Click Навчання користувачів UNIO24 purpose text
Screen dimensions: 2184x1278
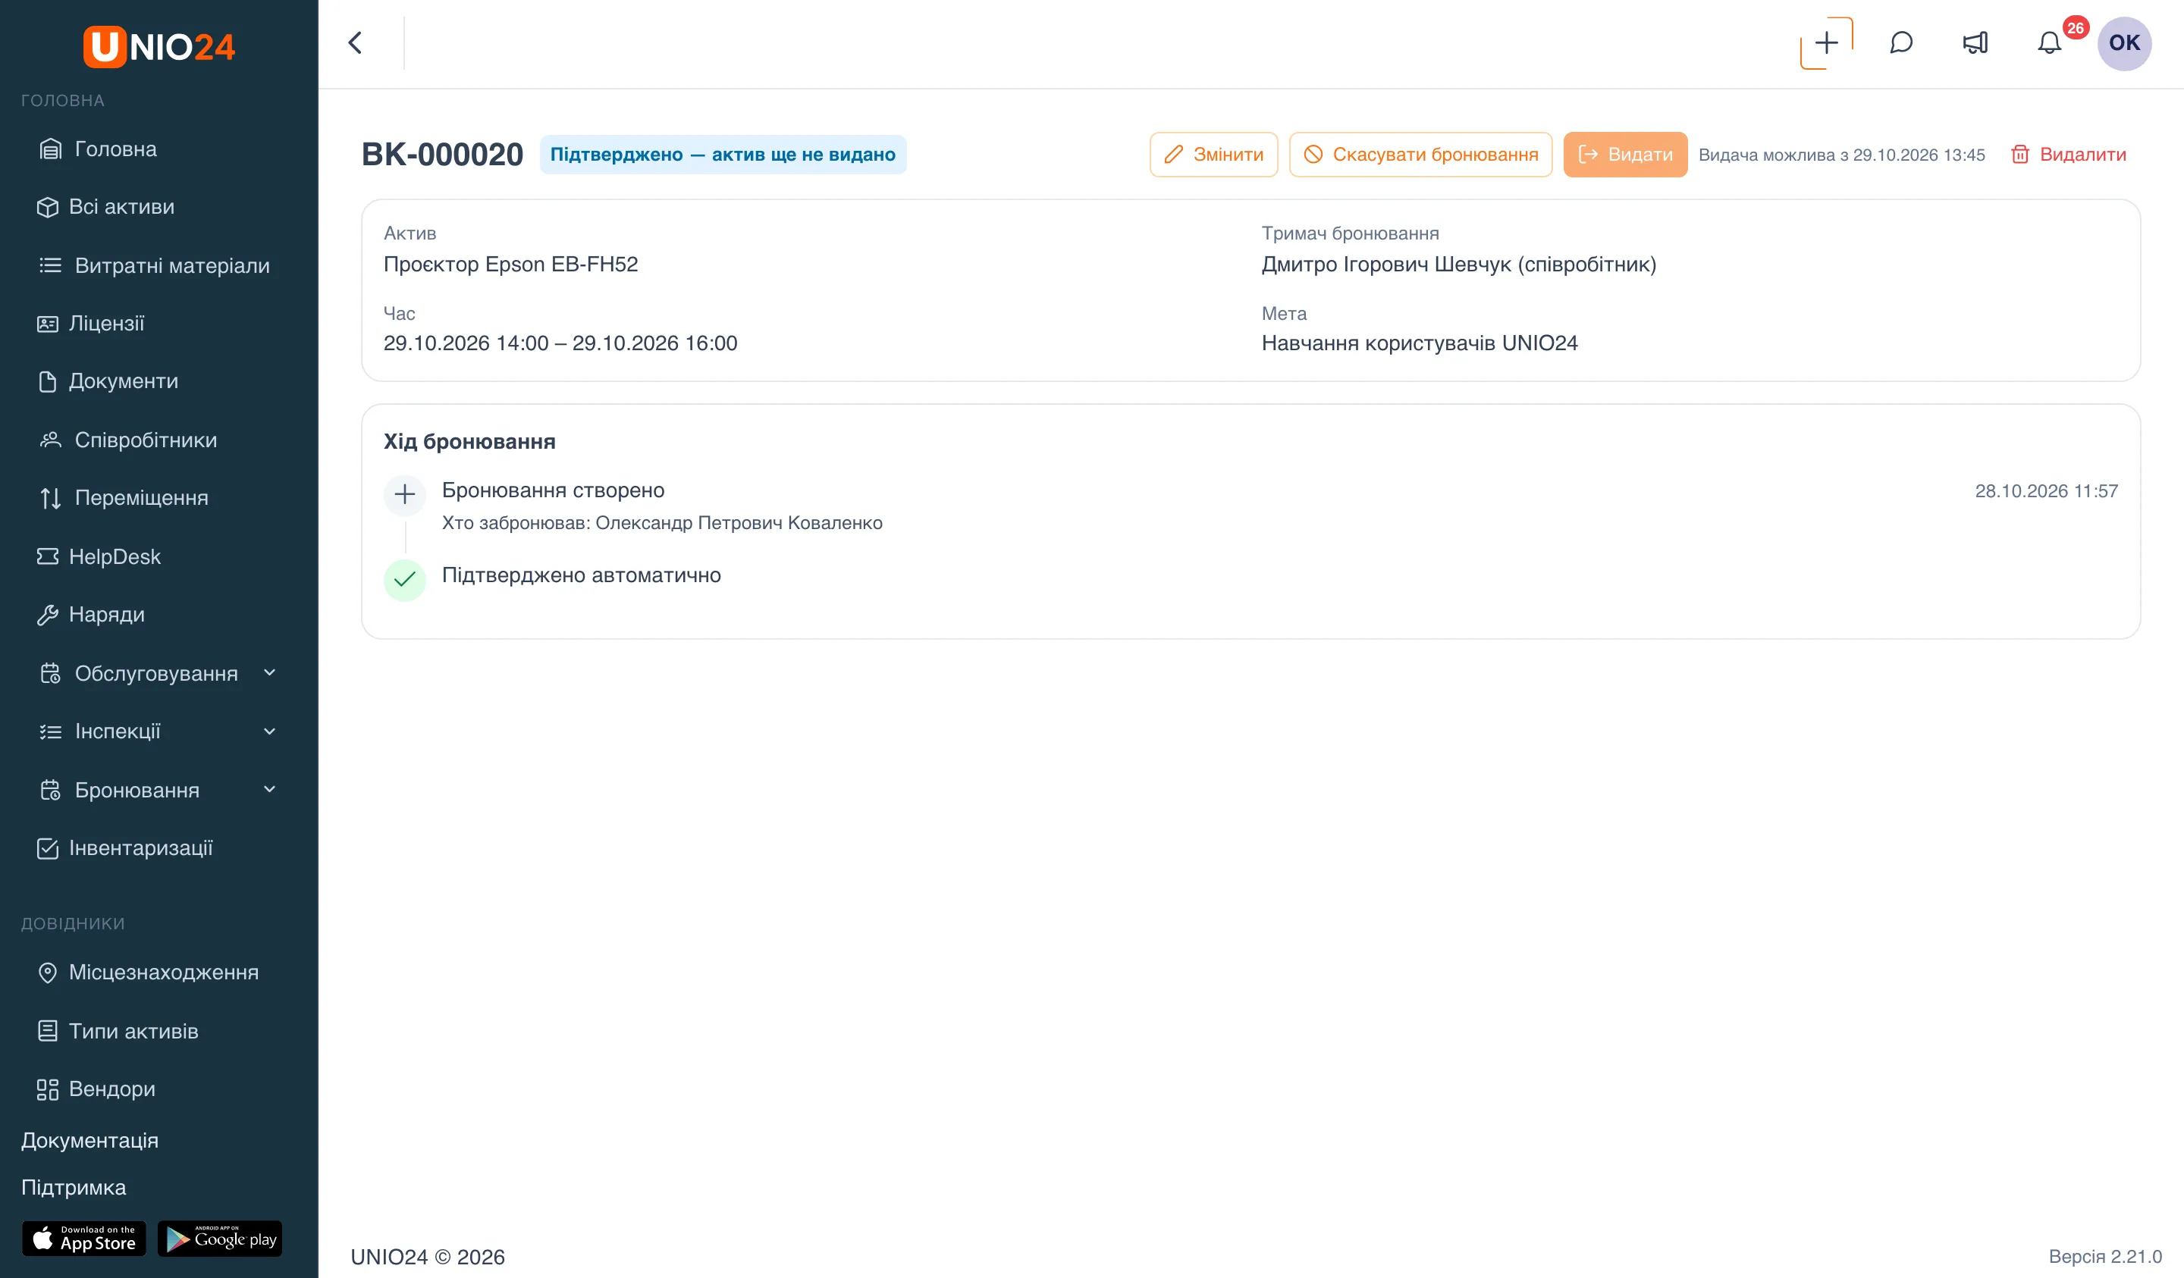pos(1420,343)
